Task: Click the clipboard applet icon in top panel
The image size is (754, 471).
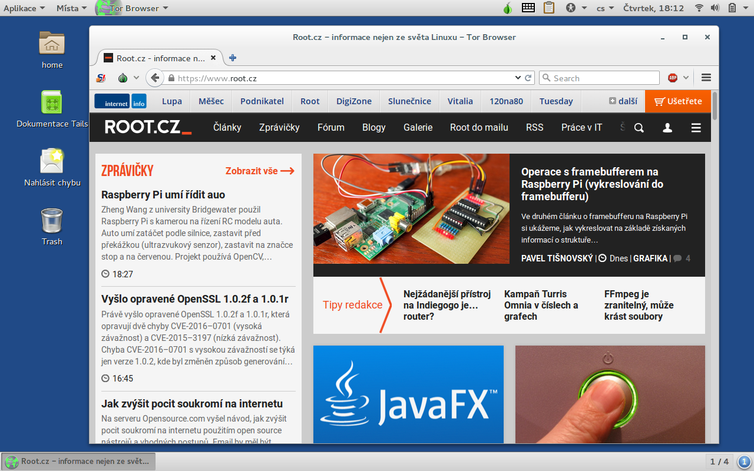Action: [549, 8]
